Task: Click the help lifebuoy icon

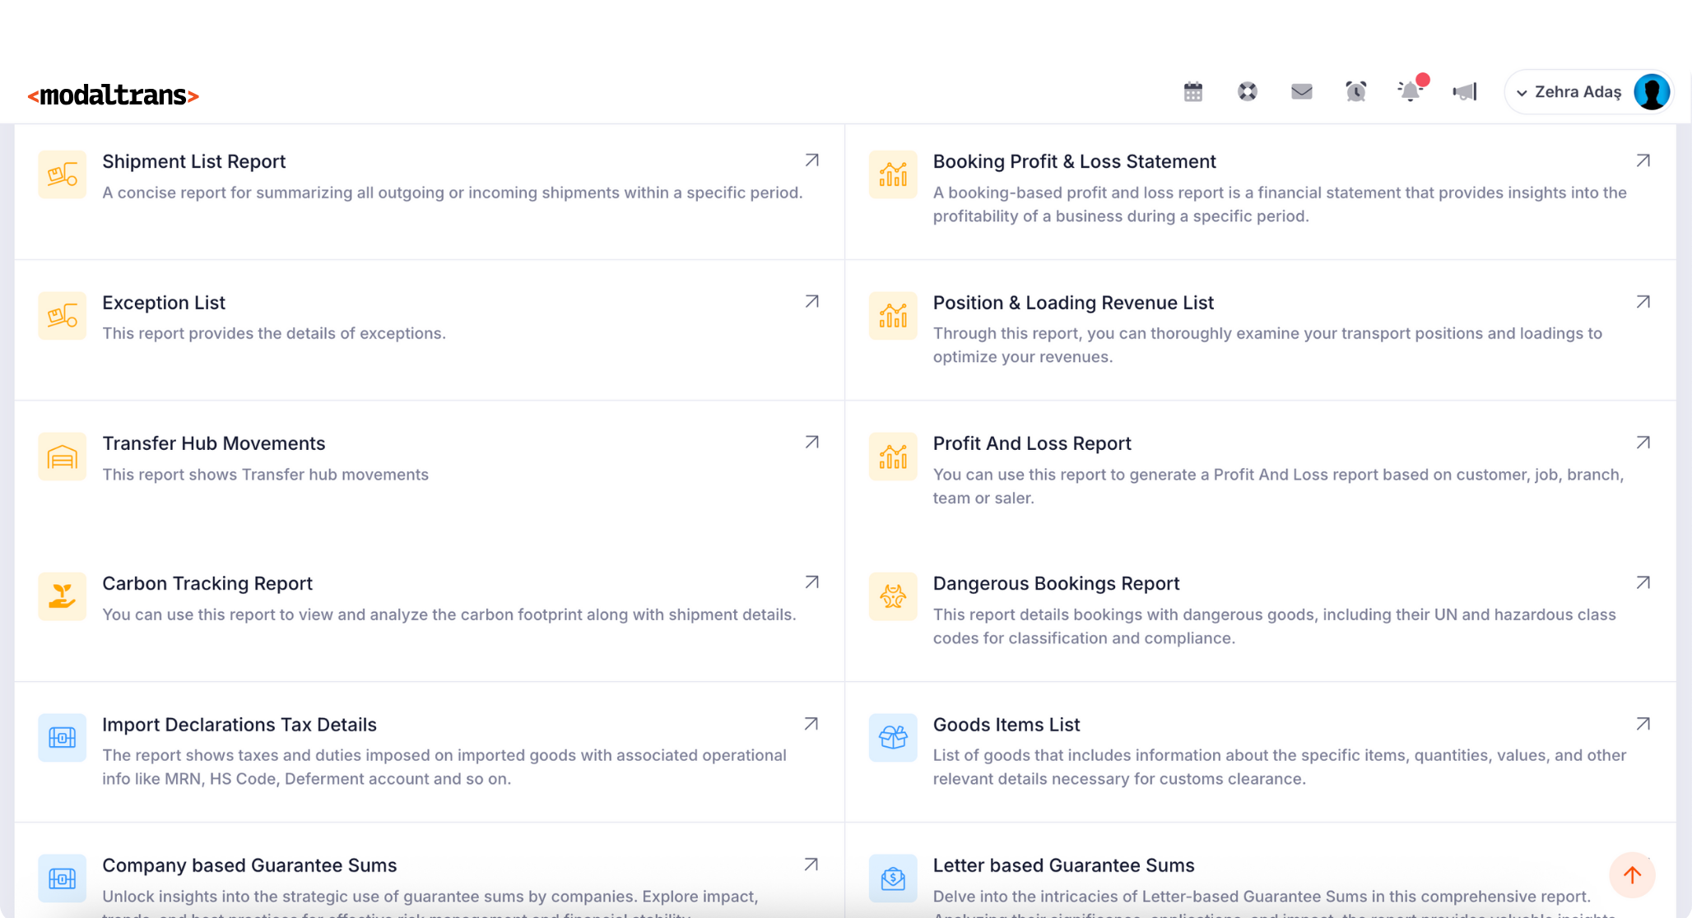Action: [1247, 91]
